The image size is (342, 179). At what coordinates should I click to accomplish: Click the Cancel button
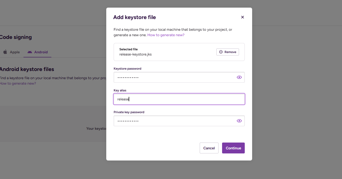[x=209, y=148]
